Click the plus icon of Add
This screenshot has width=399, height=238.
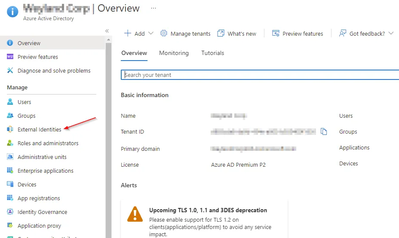(x=128, y=34)
